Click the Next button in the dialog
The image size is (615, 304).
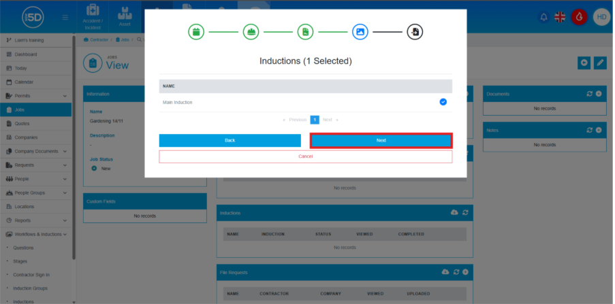381,140
